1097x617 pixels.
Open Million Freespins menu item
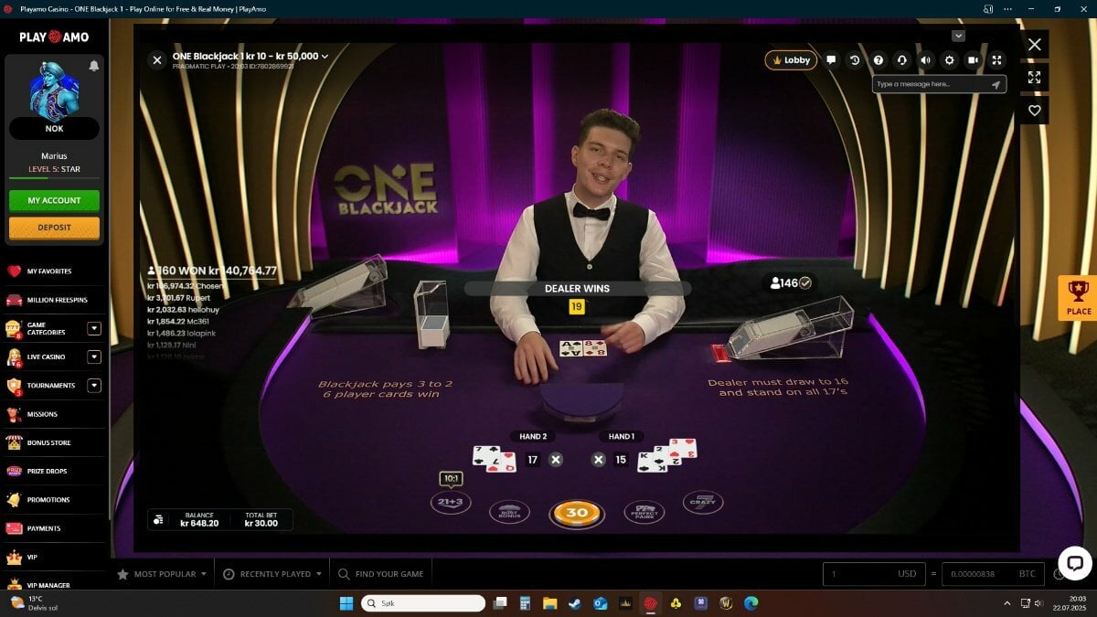coord(53,300)
